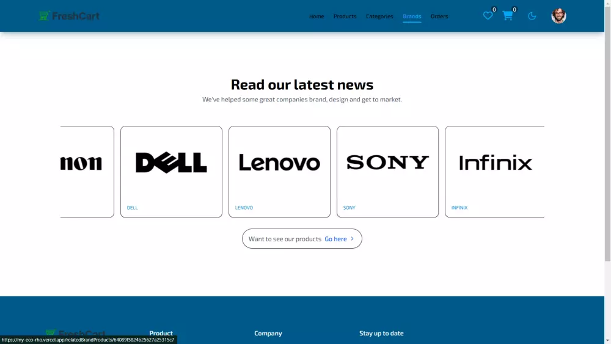Click the footer 'Company' heading
Screen dimensions: 611x344
coord(268,333)
